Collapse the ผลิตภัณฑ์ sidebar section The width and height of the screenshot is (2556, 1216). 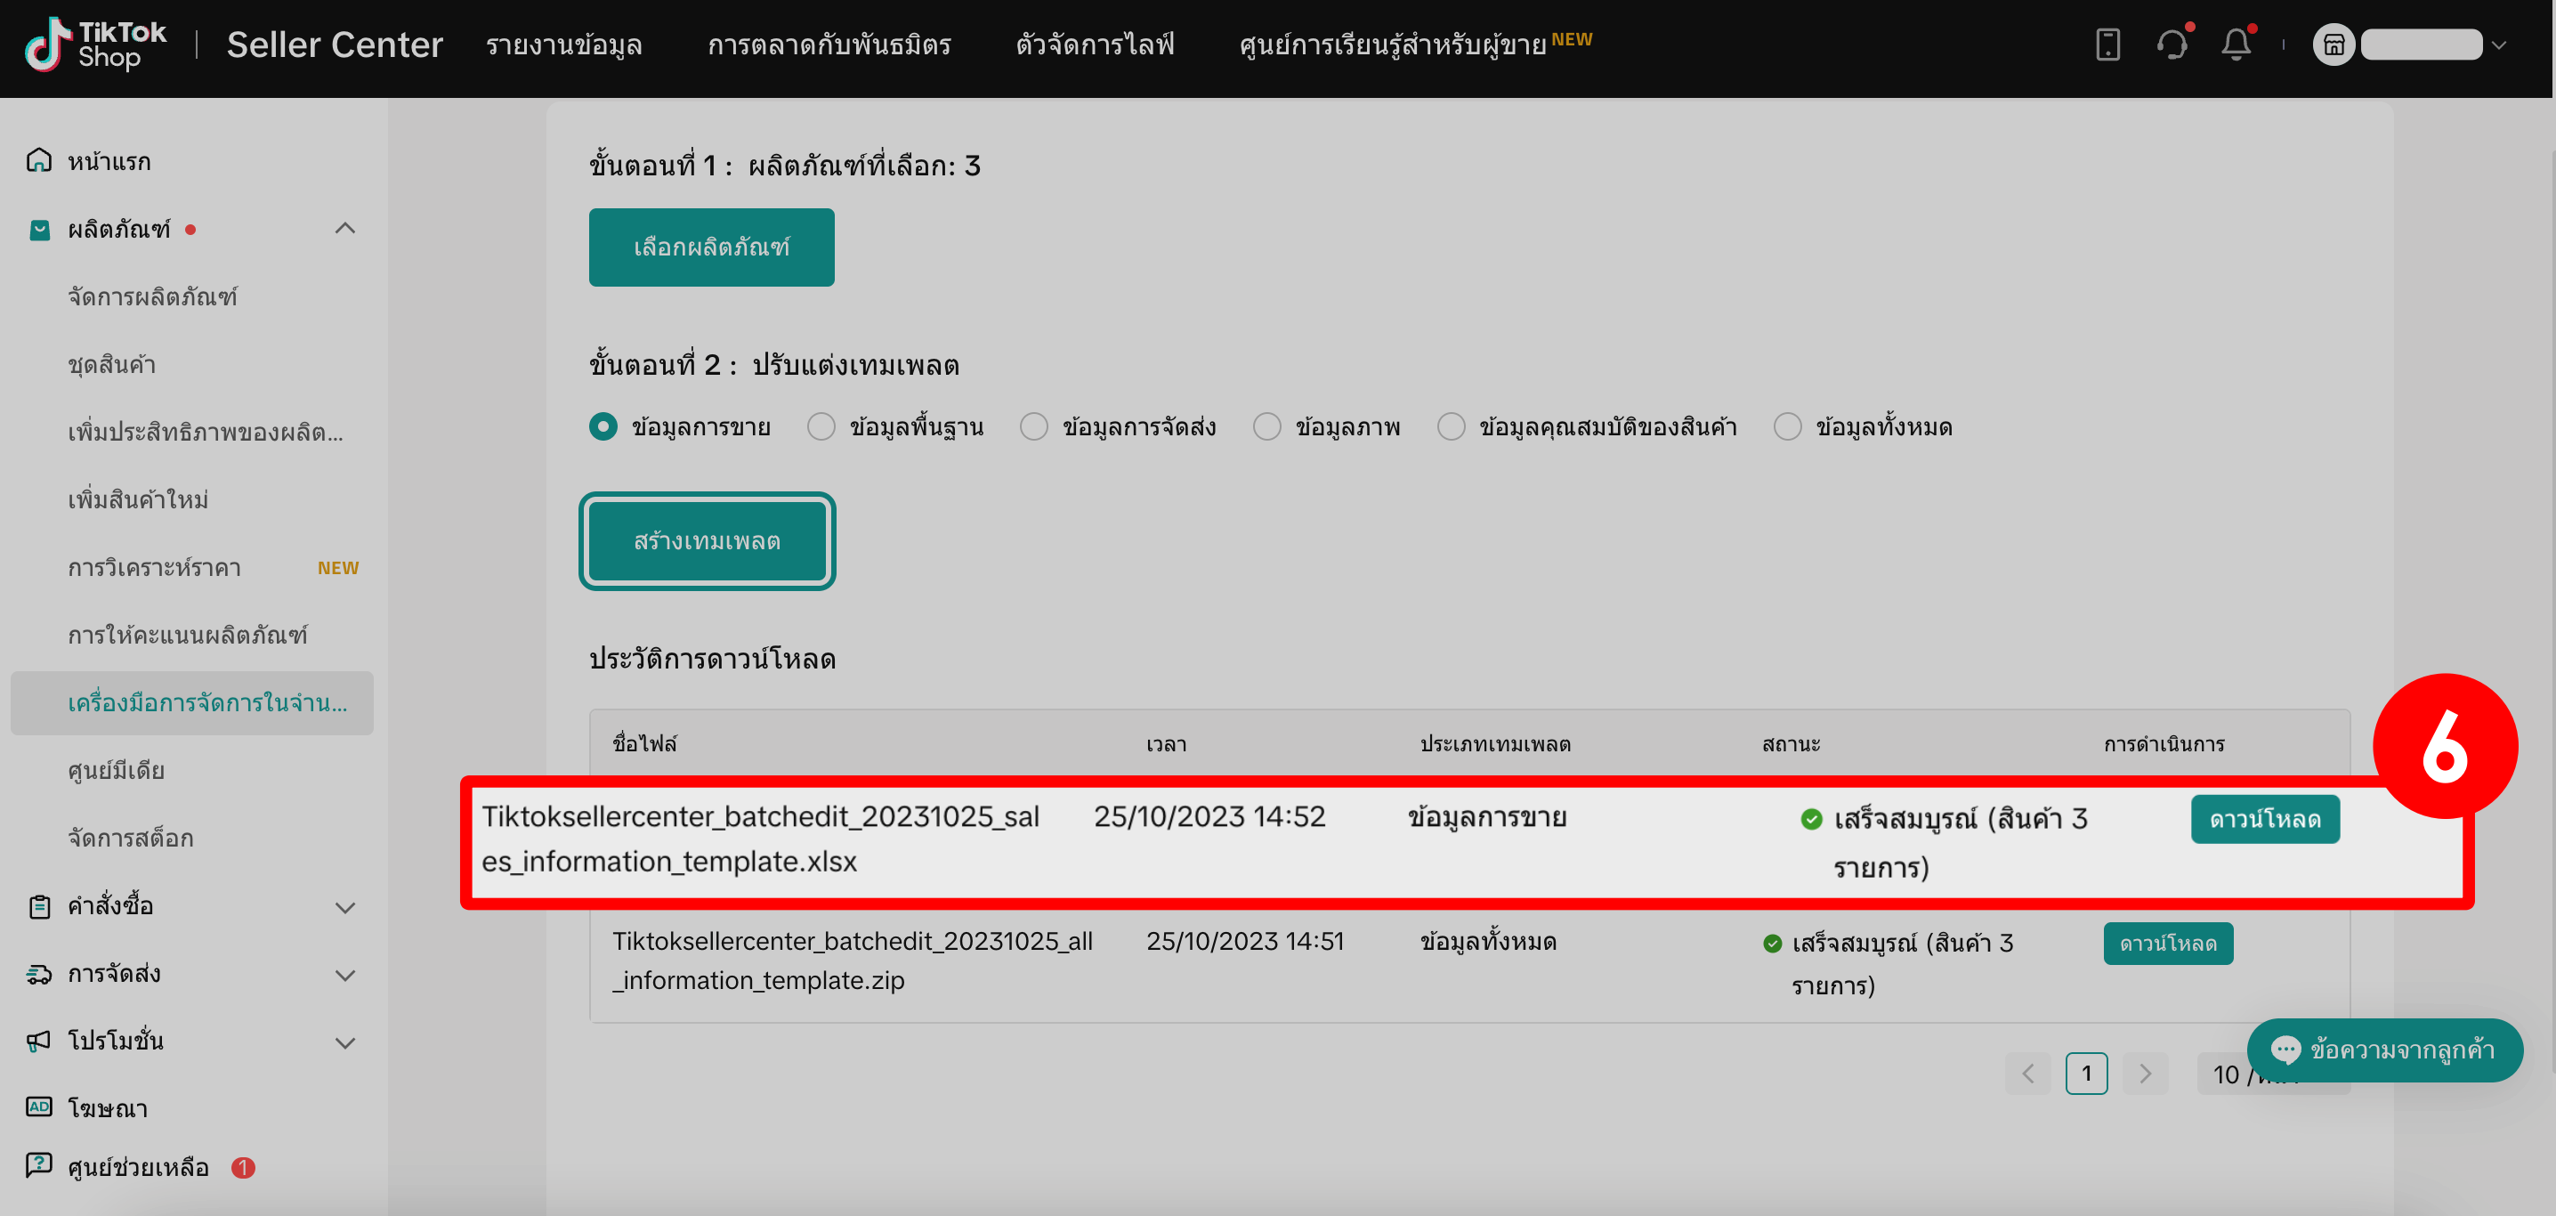(345, 227)
